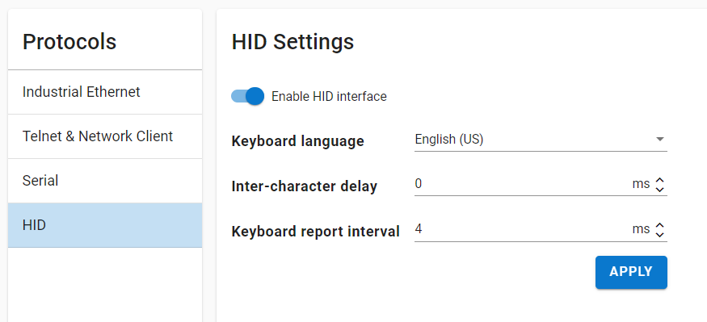Click the 'Enable HID interface' label text
This screenshot has width=707, height=322.
click(x=329, y=96)
